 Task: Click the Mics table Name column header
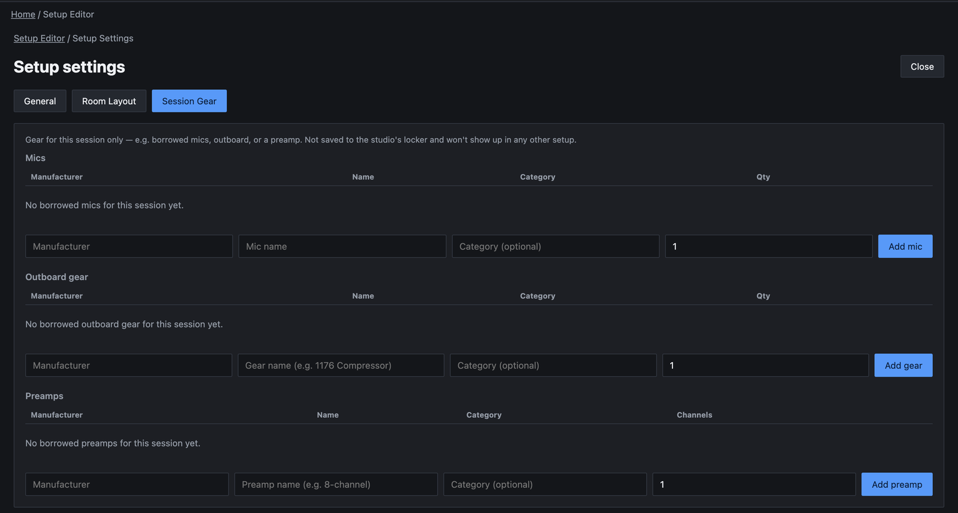click(x=363, y=177)
